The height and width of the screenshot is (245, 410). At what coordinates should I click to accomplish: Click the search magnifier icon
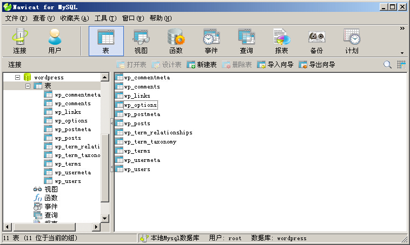(x=387, y=65)
